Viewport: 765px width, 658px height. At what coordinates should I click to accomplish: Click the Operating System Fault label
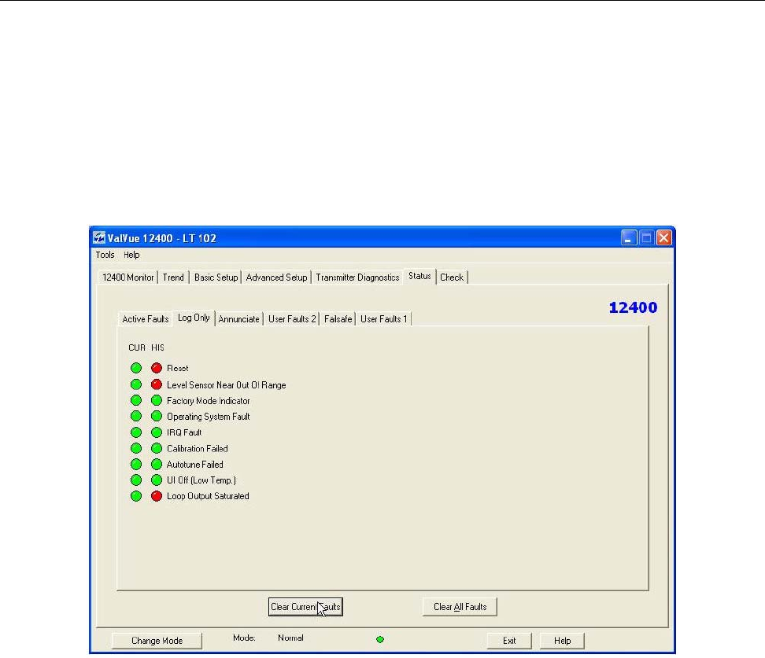tap(209, 417)
